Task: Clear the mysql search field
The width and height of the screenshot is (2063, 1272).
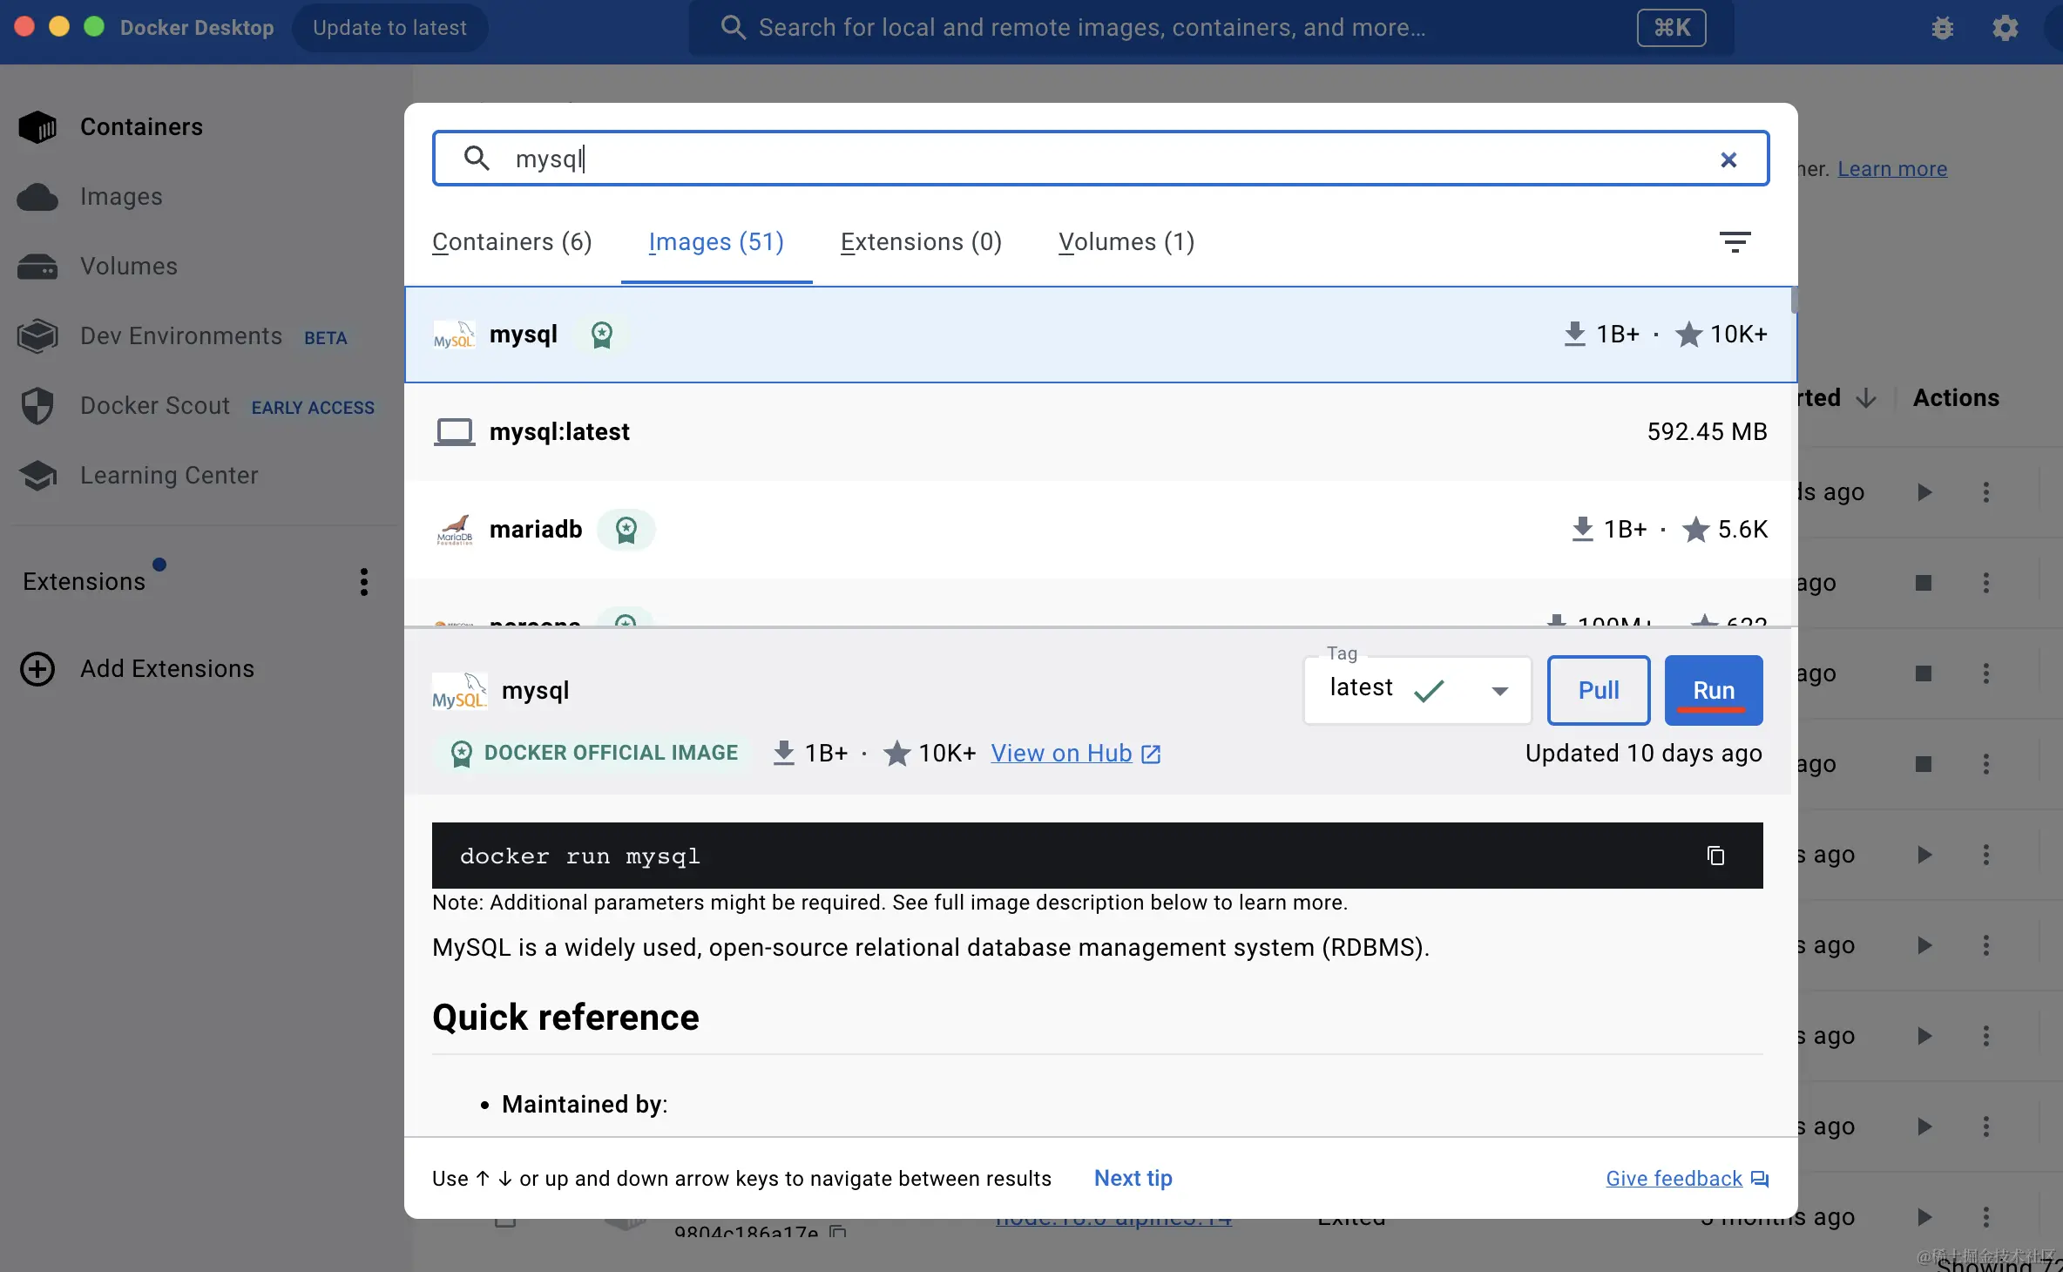Action: pos(1728,159)
